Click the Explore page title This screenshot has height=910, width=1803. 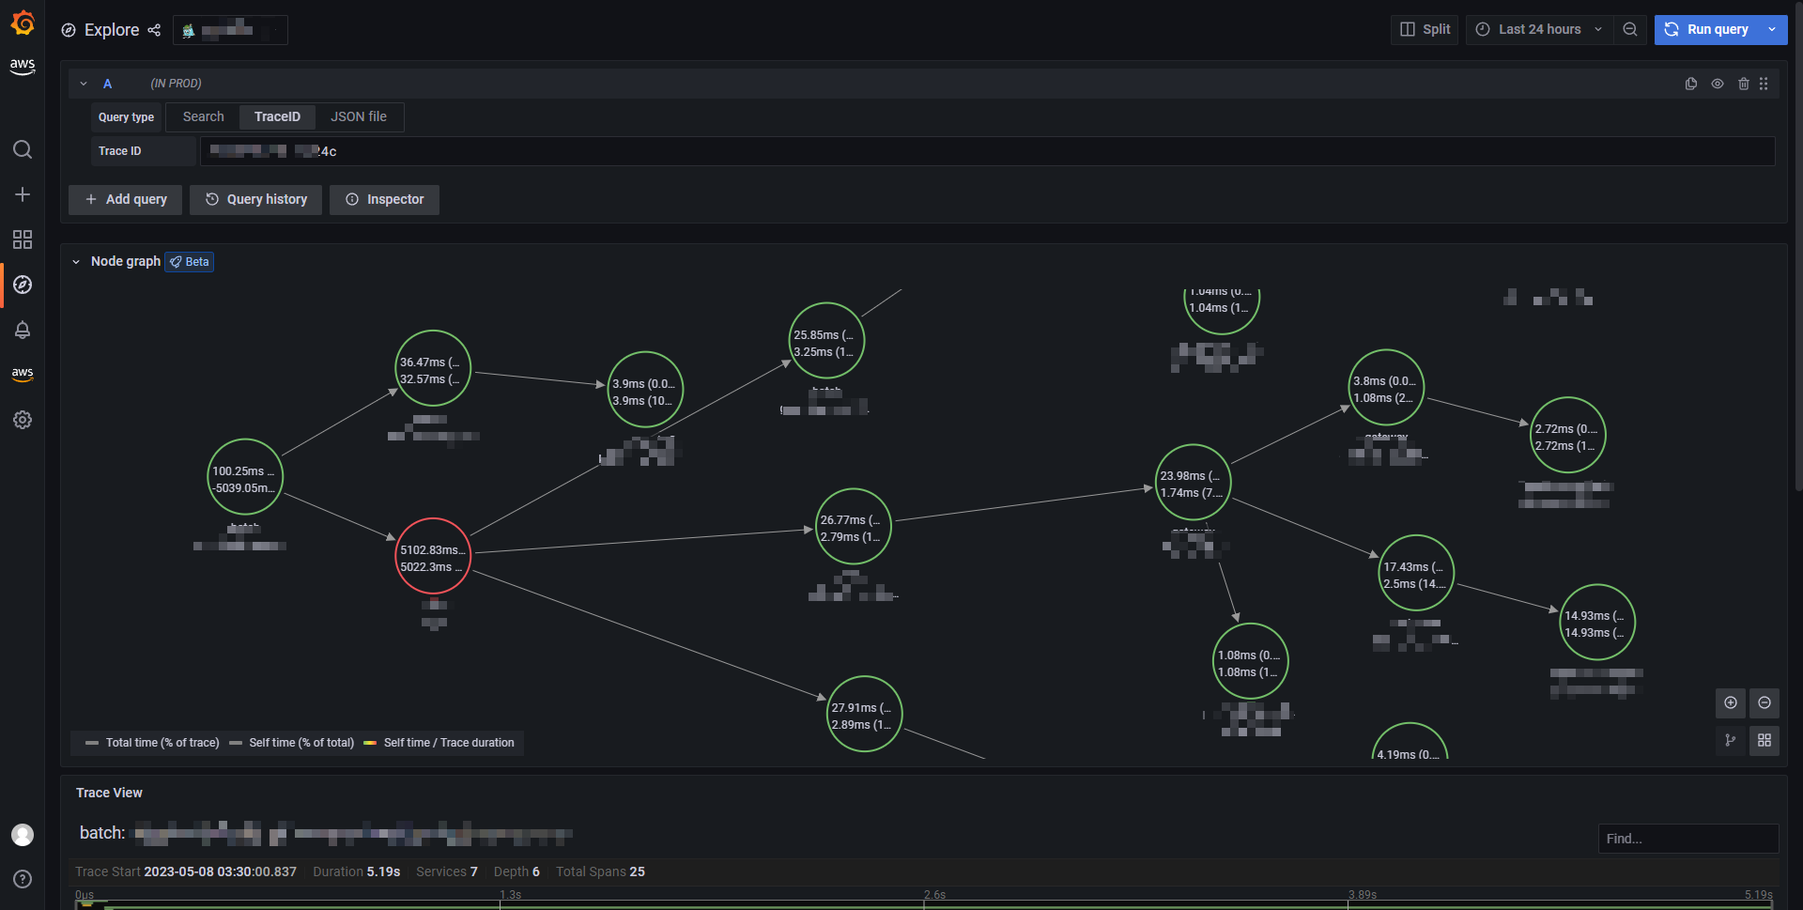click(112, 30)
